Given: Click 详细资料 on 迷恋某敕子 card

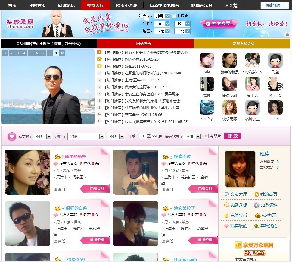Looking at the screenshot, I should (x=203, y=240).
